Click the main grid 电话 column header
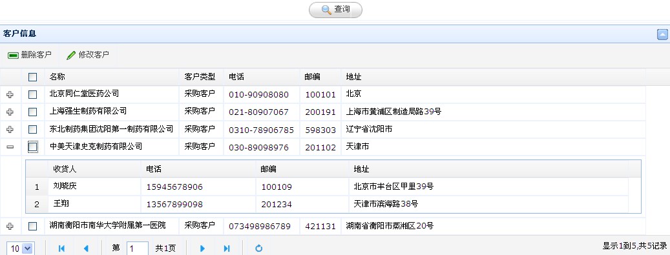The width and height of the screenshot is (670, 255). pyautogui.click(x=262, y=77)
